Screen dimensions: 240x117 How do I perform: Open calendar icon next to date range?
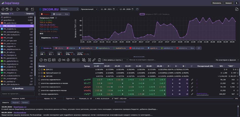coord(137,9)
